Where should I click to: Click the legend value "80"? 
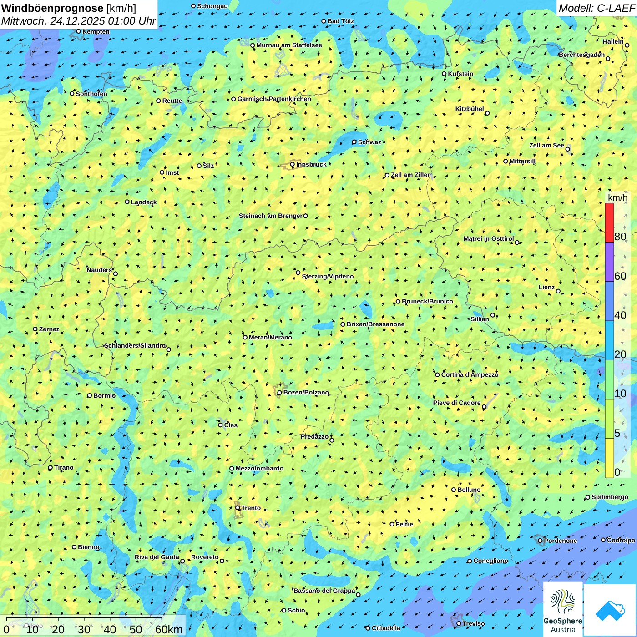point(620,237)
